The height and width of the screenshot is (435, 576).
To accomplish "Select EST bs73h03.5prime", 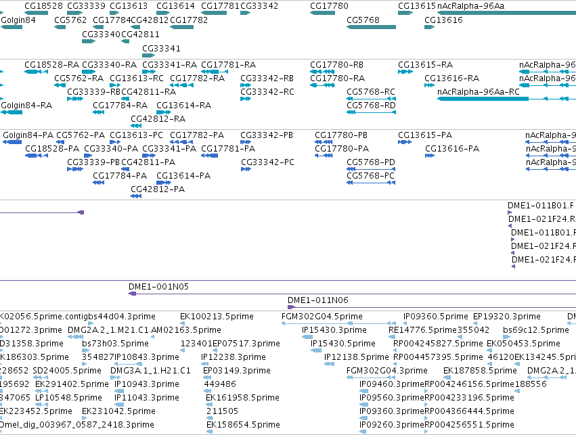I will coord(86,350).
